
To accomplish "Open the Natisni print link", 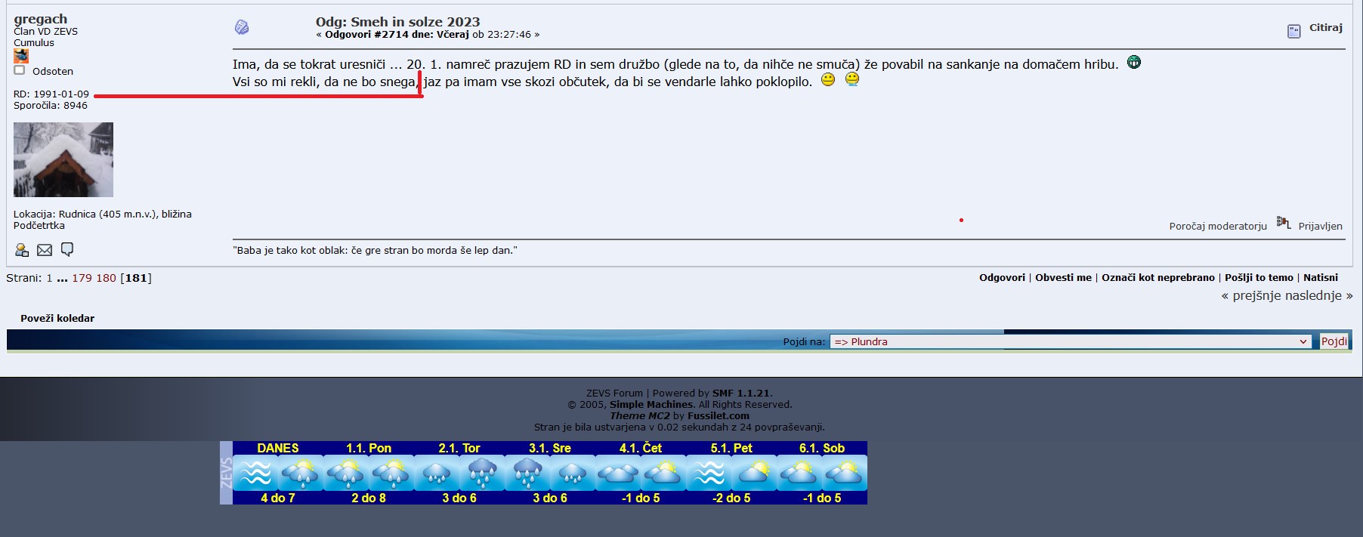I will click(x=1320, y=278).
